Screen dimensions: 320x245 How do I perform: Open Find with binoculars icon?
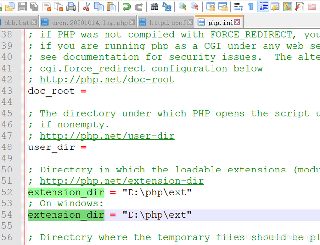point(155,7)
